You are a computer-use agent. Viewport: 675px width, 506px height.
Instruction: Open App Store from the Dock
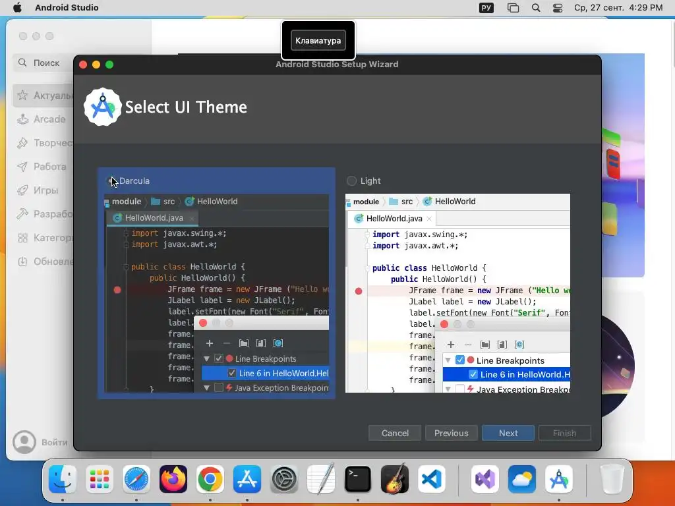click(247, 479)
